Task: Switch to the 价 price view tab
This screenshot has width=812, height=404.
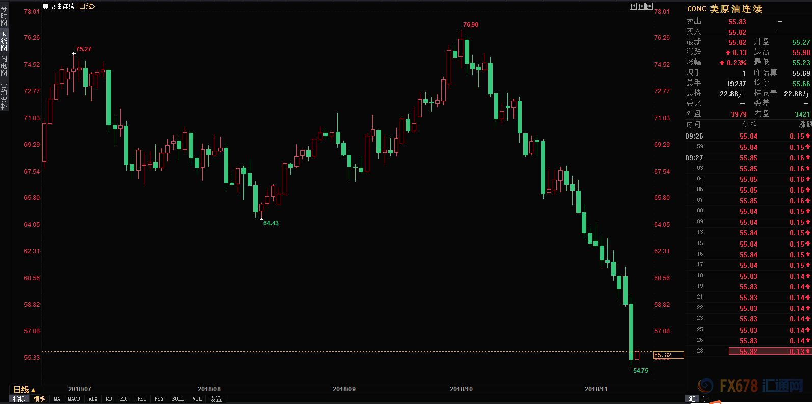Action: point(705,399)
